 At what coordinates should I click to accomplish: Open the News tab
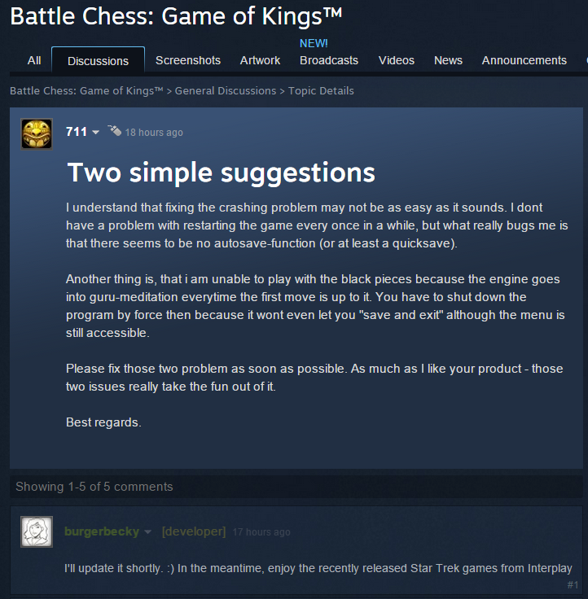point(448,60)
